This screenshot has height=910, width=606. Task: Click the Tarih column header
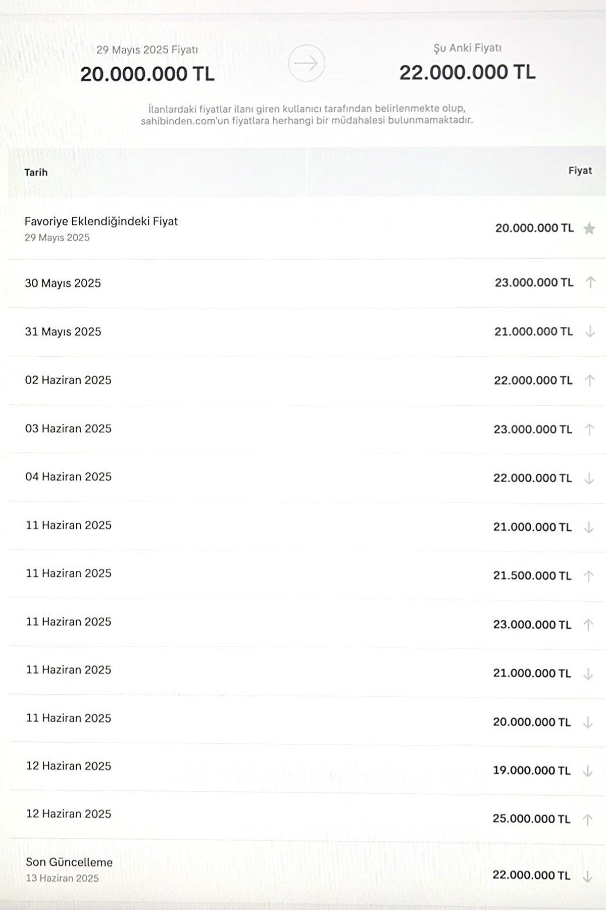(x=36, y=172)
